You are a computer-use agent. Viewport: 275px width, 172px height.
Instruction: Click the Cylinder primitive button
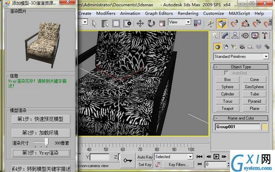(227, 94)
